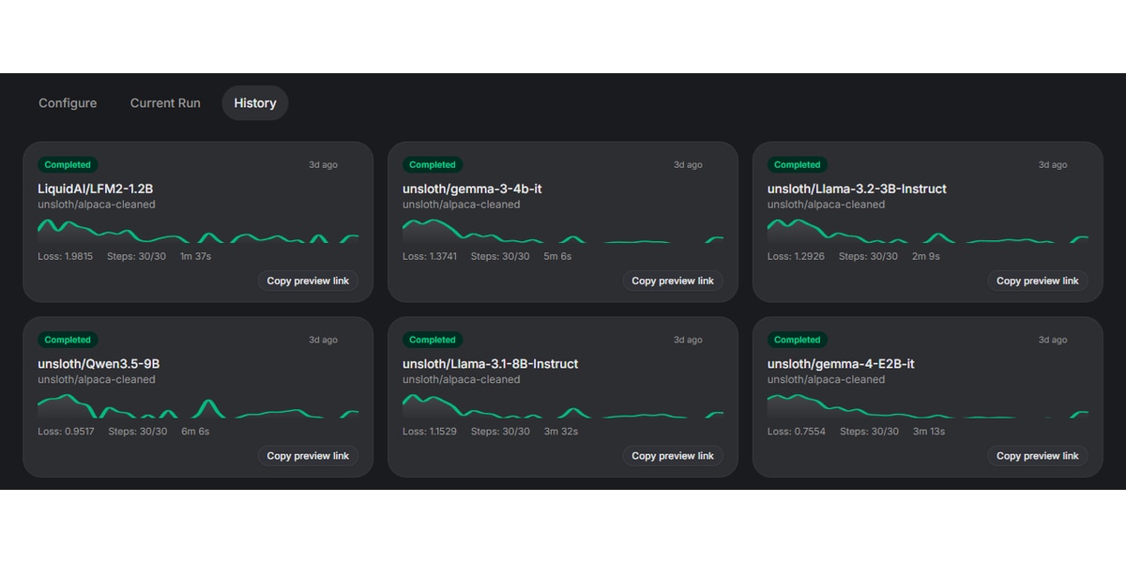Open the unsloth/Llama-3.1-8B-Instruct run title
This screenshot has width=1126, height=563.
tap(491, 364)
